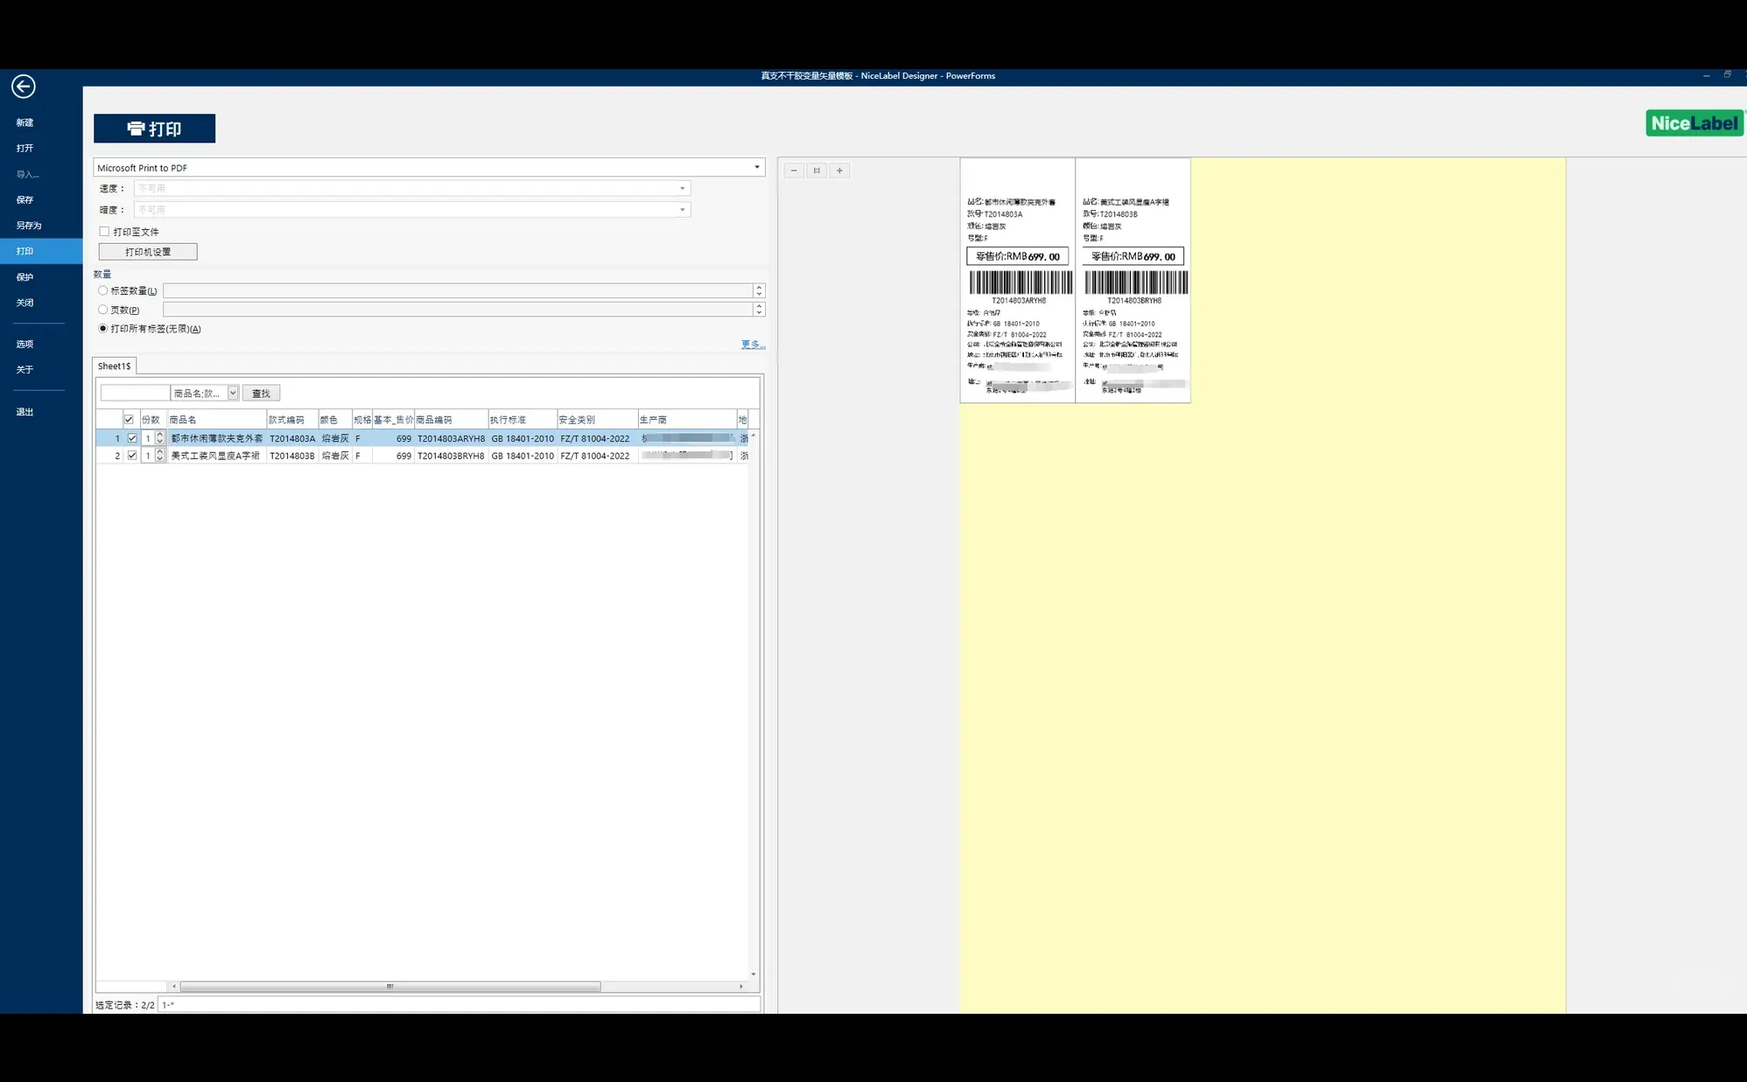
Task: Click the horizontal scrollbar of the data table
Action: [389, 986]
